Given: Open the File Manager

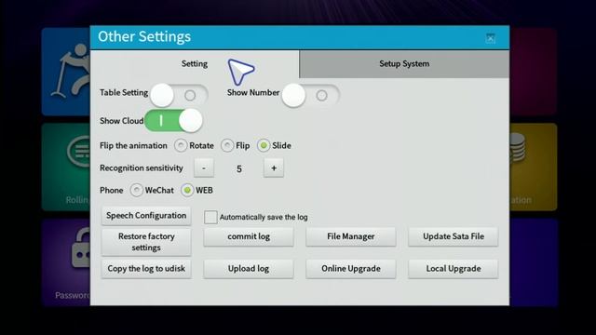Looking at the screenshot, I should [351, 236].
